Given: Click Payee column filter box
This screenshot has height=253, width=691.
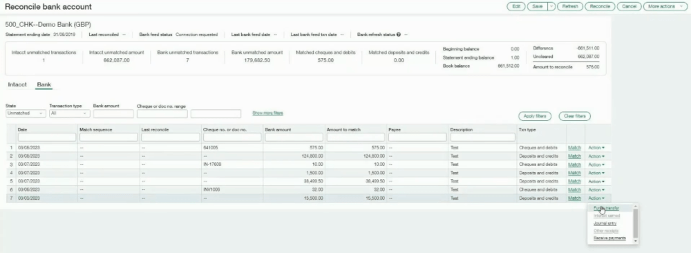Looking at the screenshot, I should [x=417, y=138].
